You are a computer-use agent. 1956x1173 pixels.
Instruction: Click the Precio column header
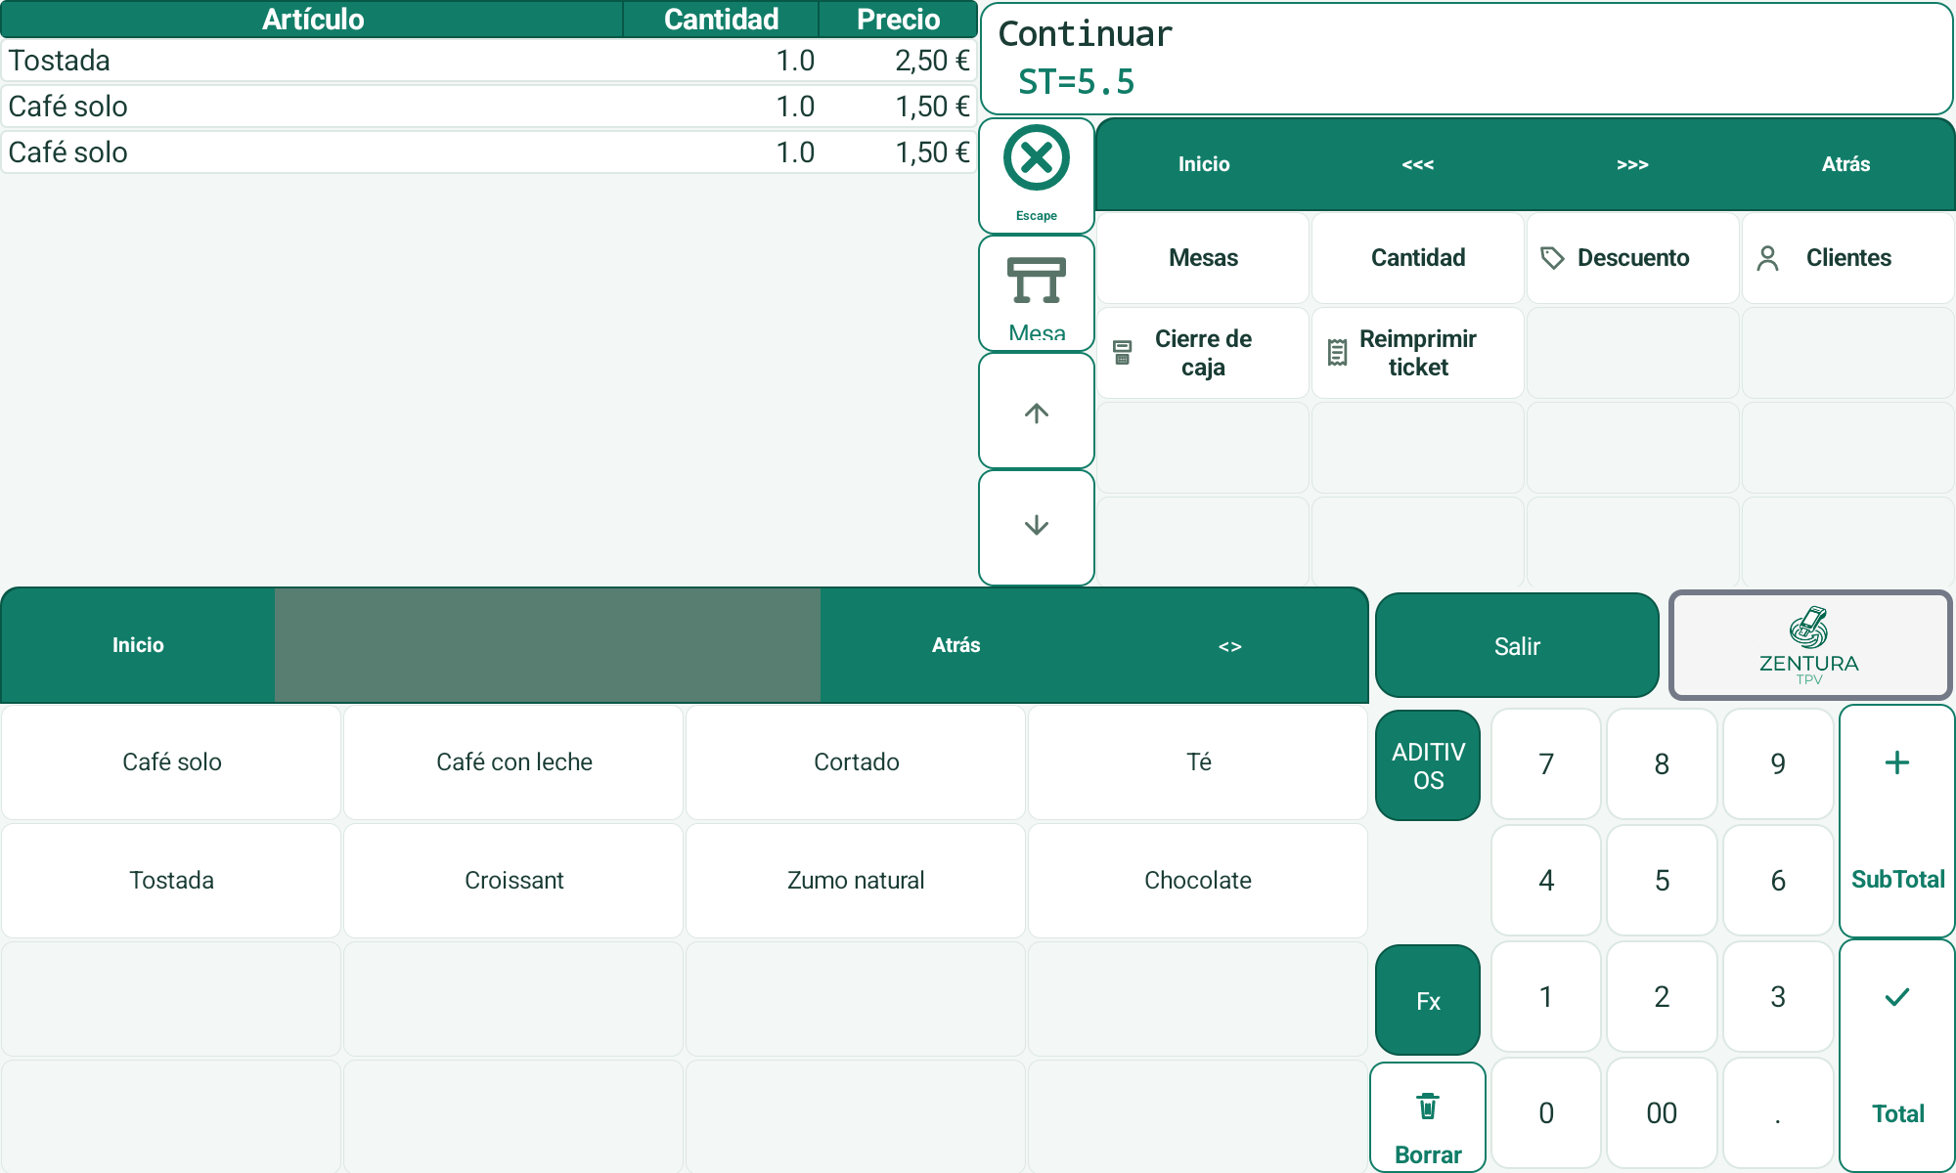click(x=898, y=20)
